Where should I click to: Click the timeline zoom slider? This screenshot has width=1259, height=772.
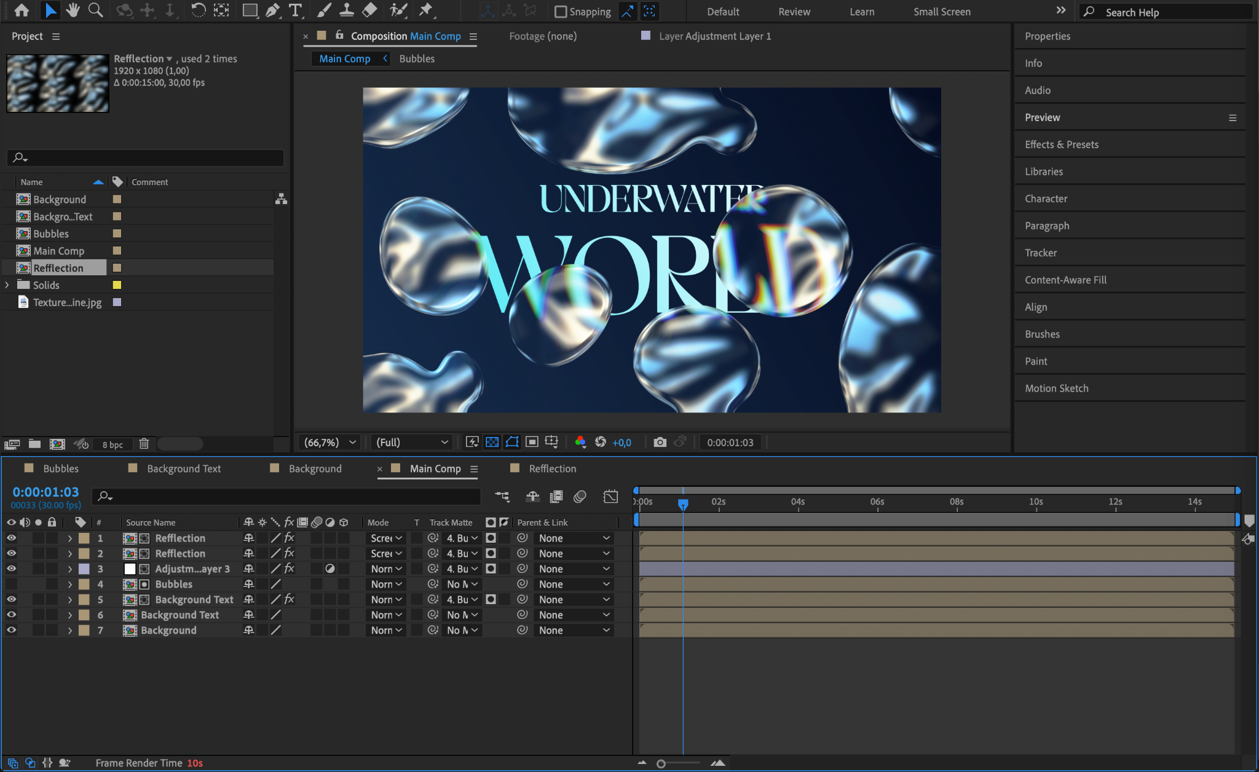point(661,763)
